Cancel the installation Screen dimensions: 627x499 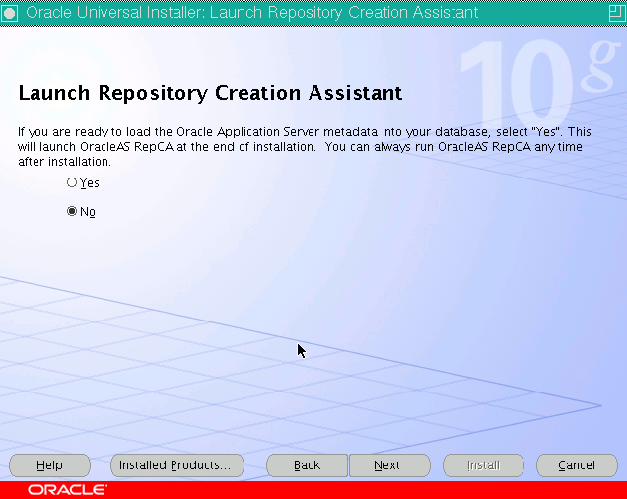click(577, 465)
